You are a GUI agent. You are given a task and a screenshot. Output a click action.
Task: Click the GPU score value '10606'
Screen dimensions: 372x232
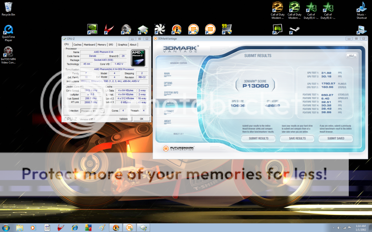(x=238, y=105)
